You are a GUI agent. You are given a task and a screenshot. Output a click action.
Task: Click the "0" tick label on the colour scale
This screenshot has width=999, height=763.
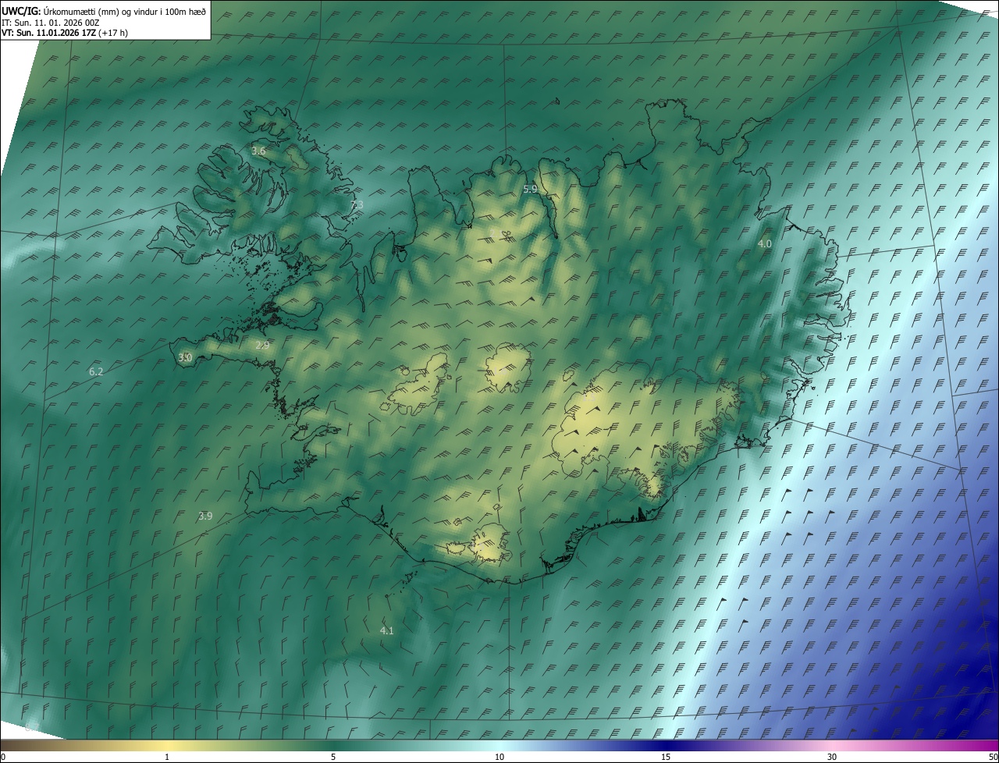(x=3, y=757)
